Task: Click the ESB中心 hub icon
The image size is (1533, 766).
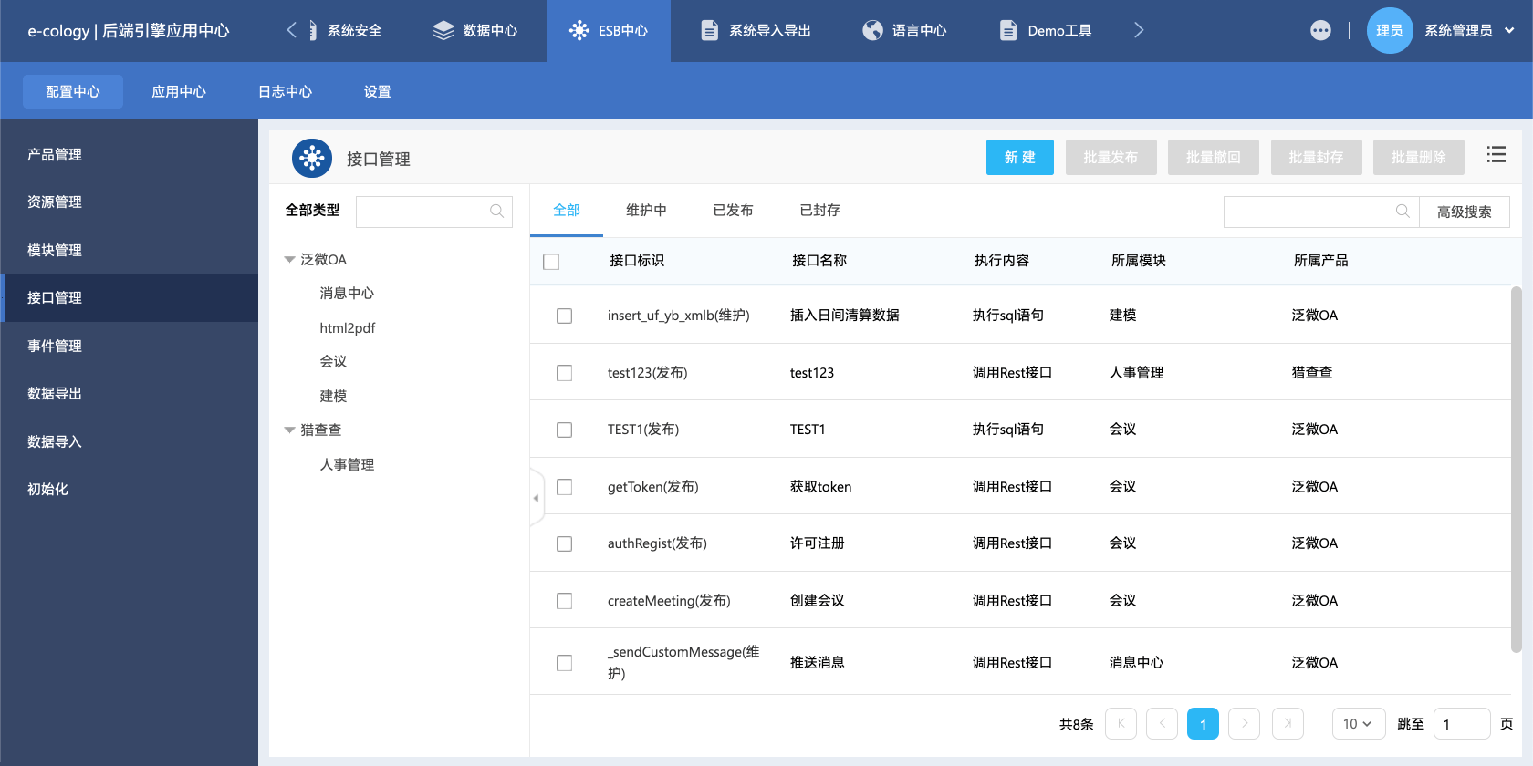Action: pyautogui.click(x=579, y=31)
